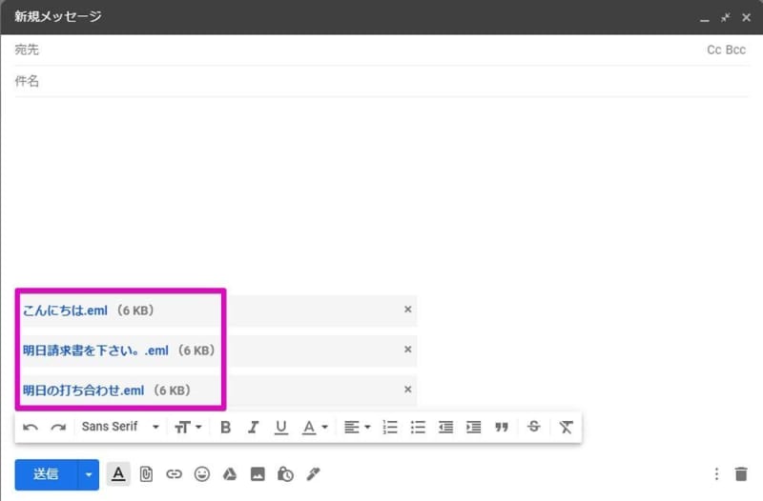Image resolution: width=763 pixels, height=501 pixels.
Task: Open the Sans Serif font dropdown
Action: tap(120, 427)
